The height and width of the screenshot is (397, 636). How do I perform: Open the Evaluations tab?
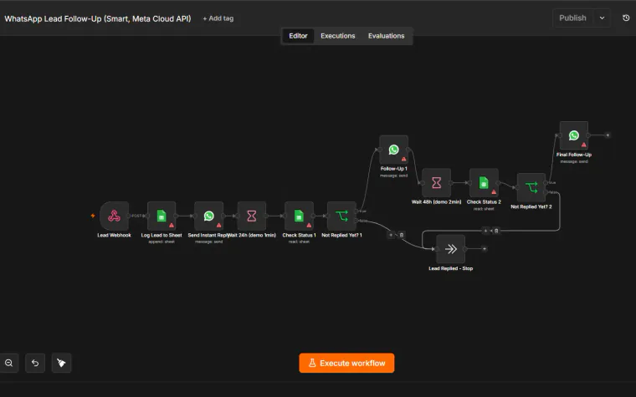[x=386, y=36]
